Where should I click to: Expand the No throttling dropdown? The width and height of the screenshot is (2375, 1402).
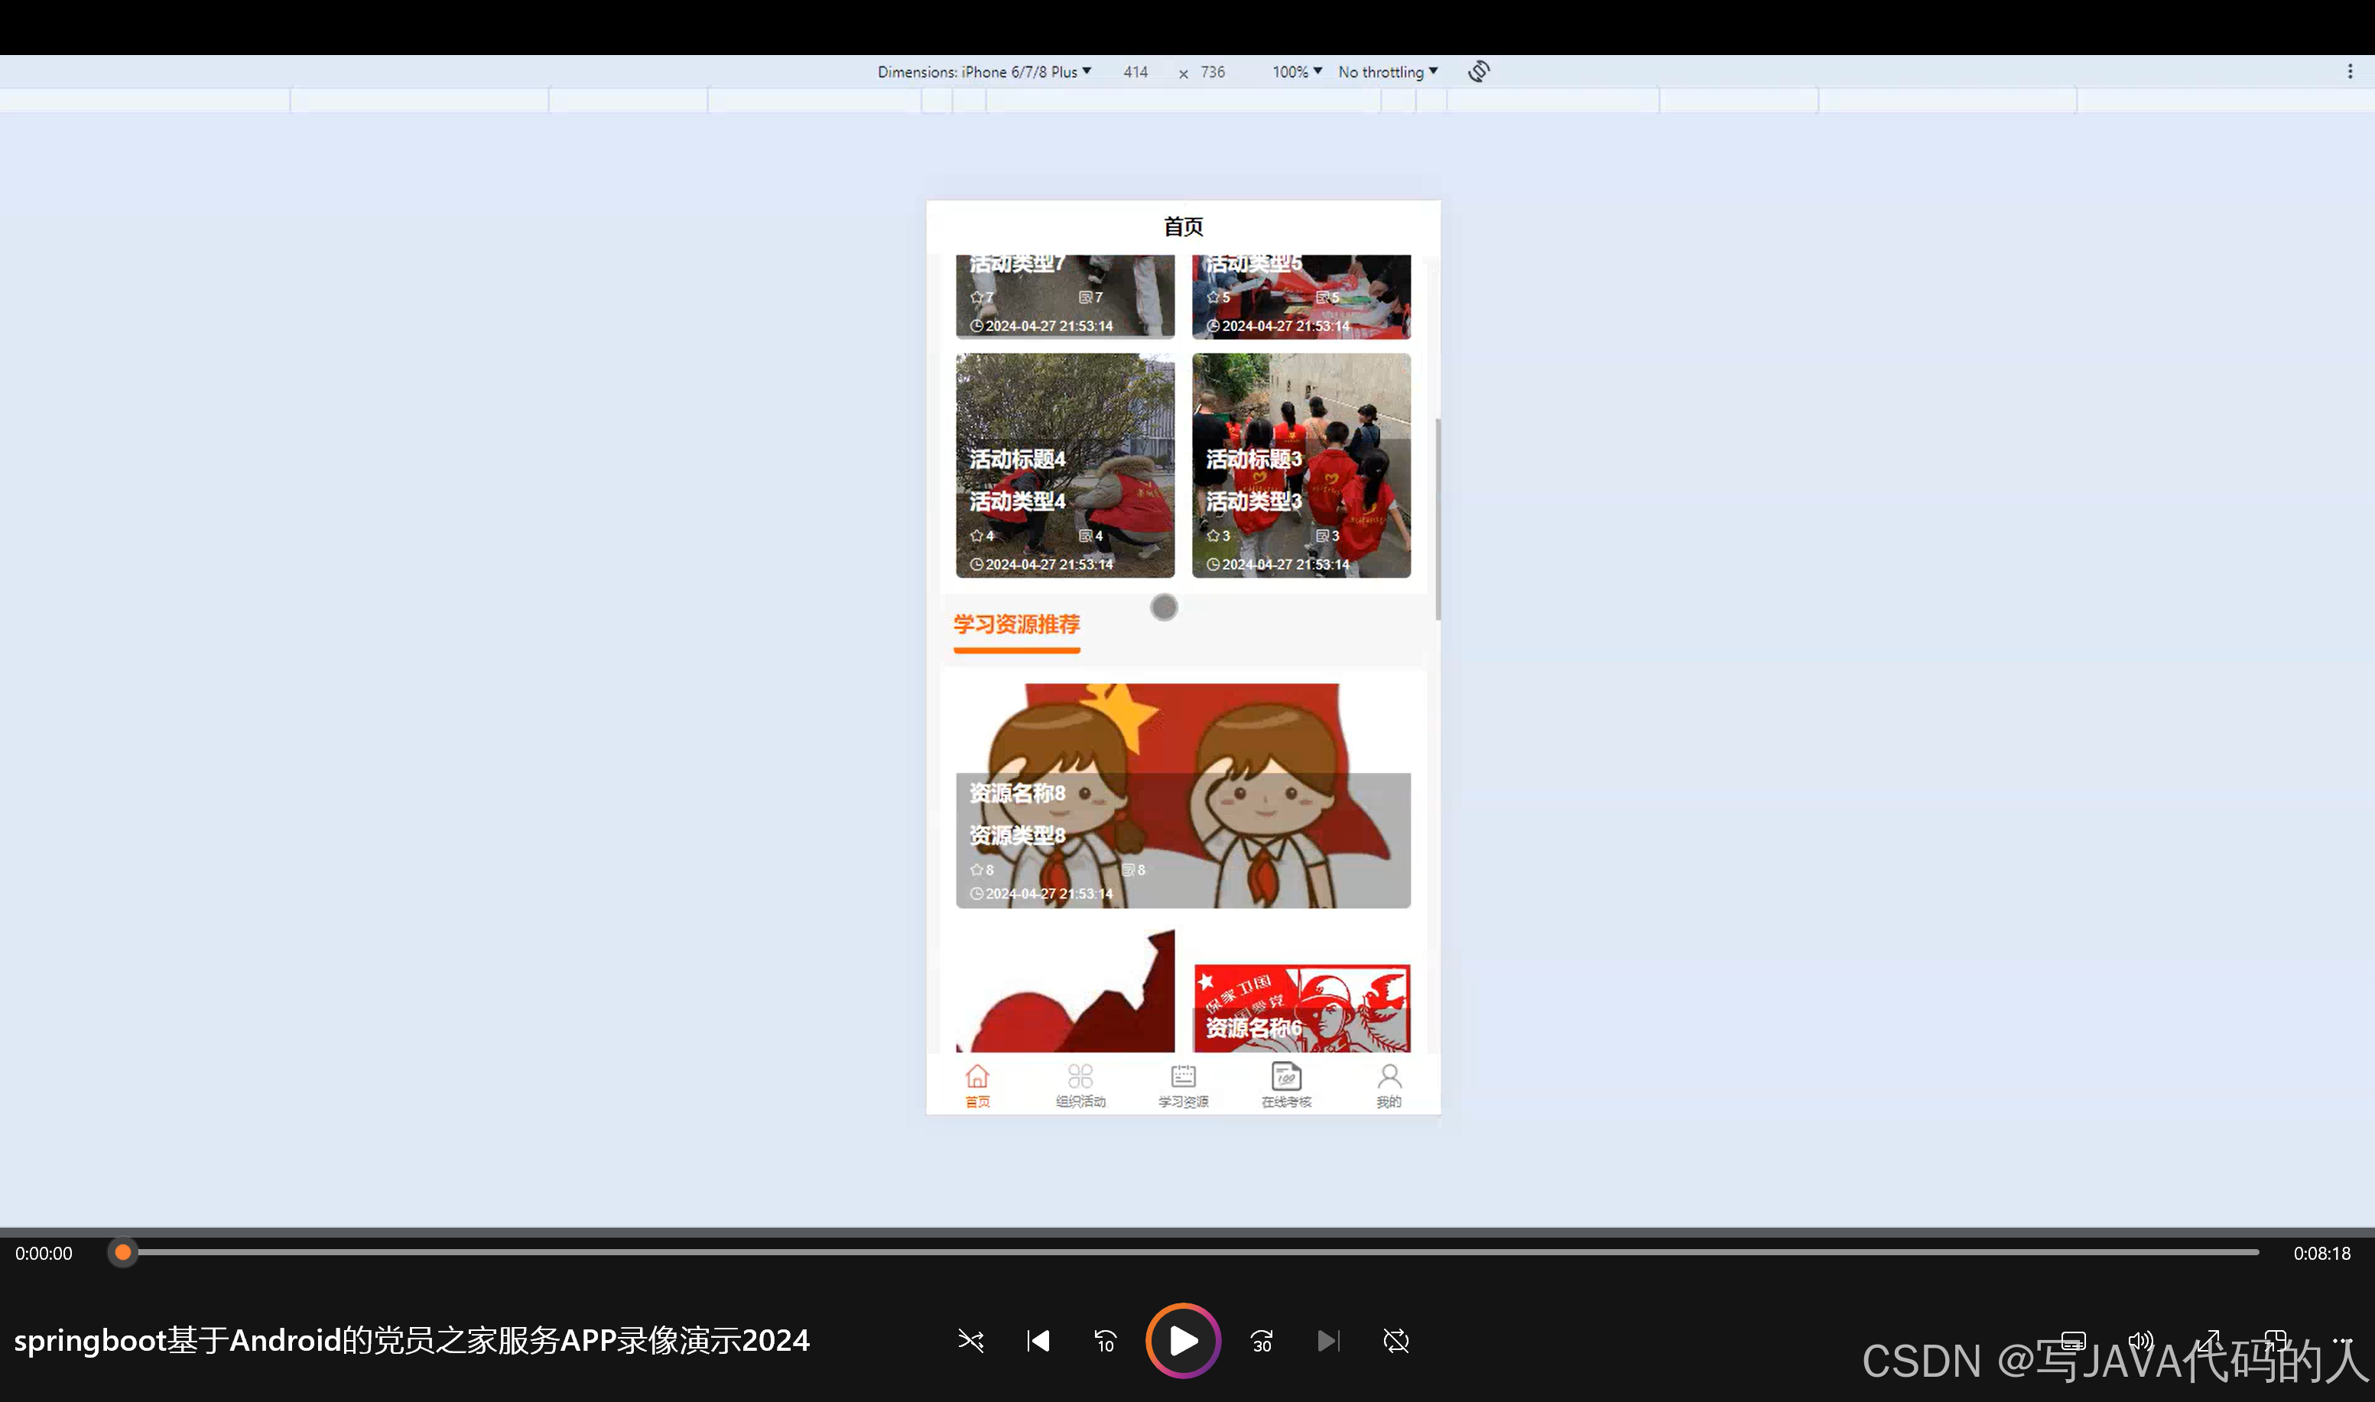click(x=1387, y=72)
